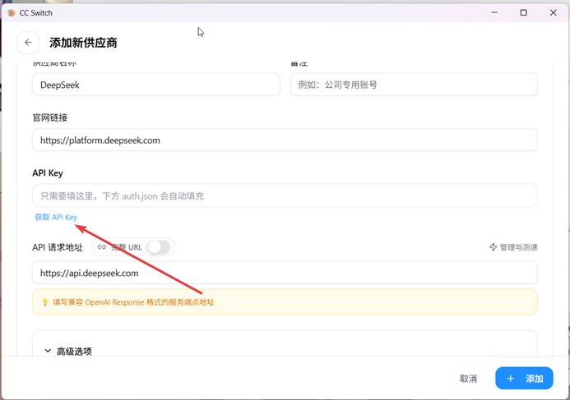
Task: Click the https://api.deepseek.com address field
Action: click(285, 273)
